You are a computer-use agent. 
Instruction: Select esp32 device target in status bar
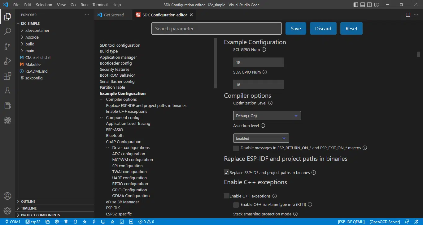click(x=33, y=222)
